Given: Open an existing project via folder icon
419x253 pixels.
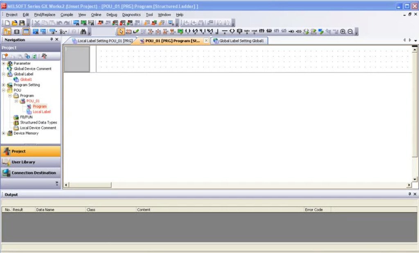Looking at the screenshot, I should pos(15,23).
